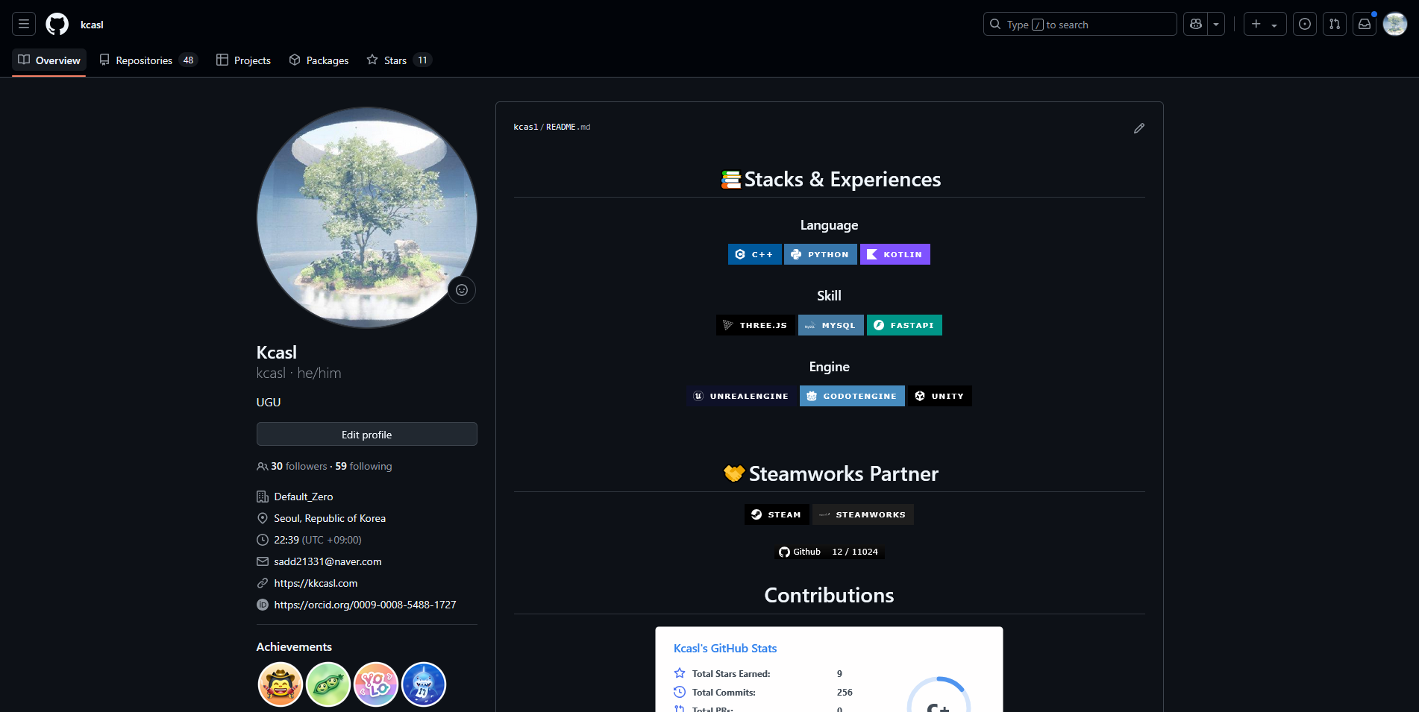
Task: Open the Issues icon in header
Action: coord(1305,24)
